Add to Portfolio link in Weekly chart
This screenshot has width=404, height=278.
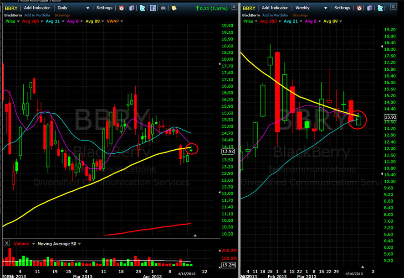275,15
